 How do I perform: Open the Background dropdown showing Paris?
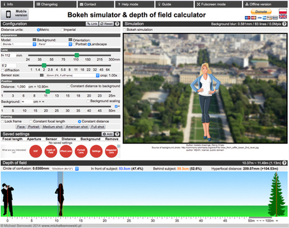54,44
